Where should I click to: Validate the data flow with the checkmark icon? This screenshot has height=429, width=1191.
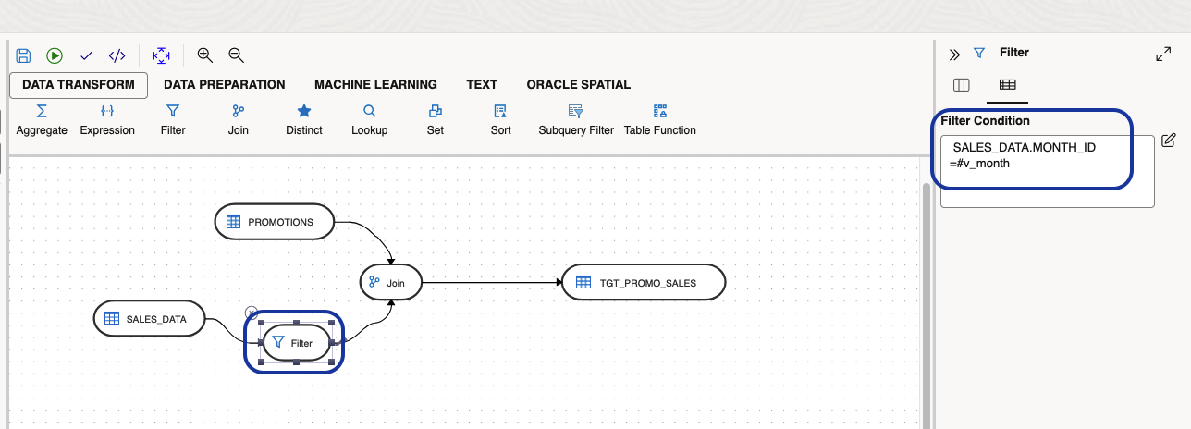tap(86, 55)
